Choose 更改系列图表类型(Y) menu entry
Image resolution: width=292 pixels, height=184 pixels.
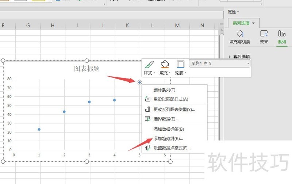[174, 110]
